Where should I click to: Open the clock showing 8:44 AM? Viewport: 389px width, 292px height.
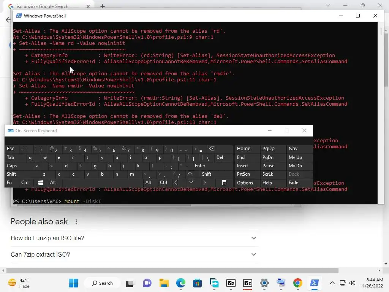tap(372, 283)
